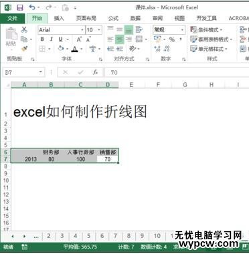Toggle underline formatting

60,39
